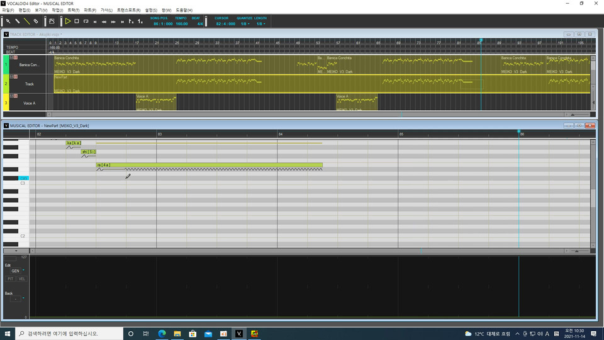Click the TEMPO 160.00 value
604x340 pixels.
point(181,24)
